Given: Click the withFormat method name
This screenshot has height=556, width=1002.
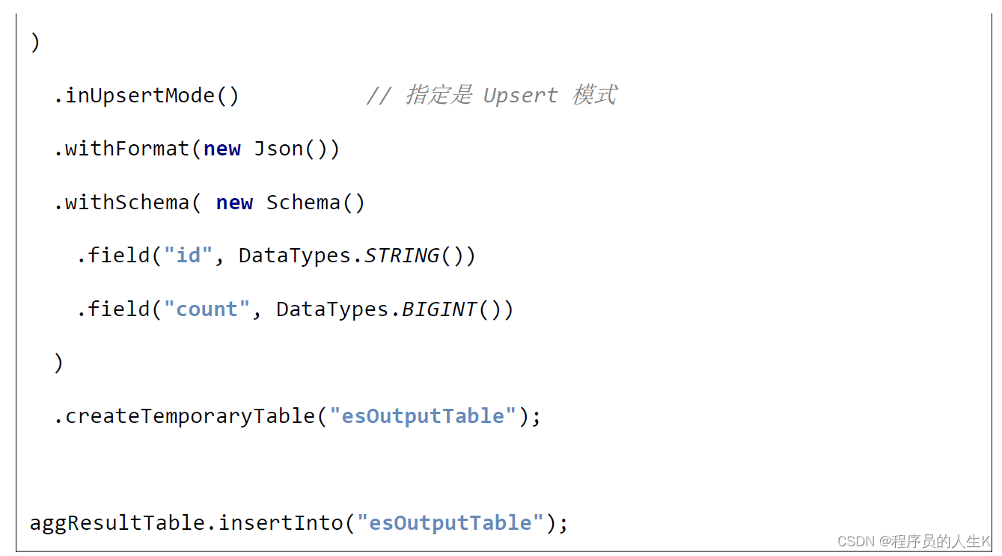Looking at the screenshot, I should pyautogui.click(x=127, y=149).
